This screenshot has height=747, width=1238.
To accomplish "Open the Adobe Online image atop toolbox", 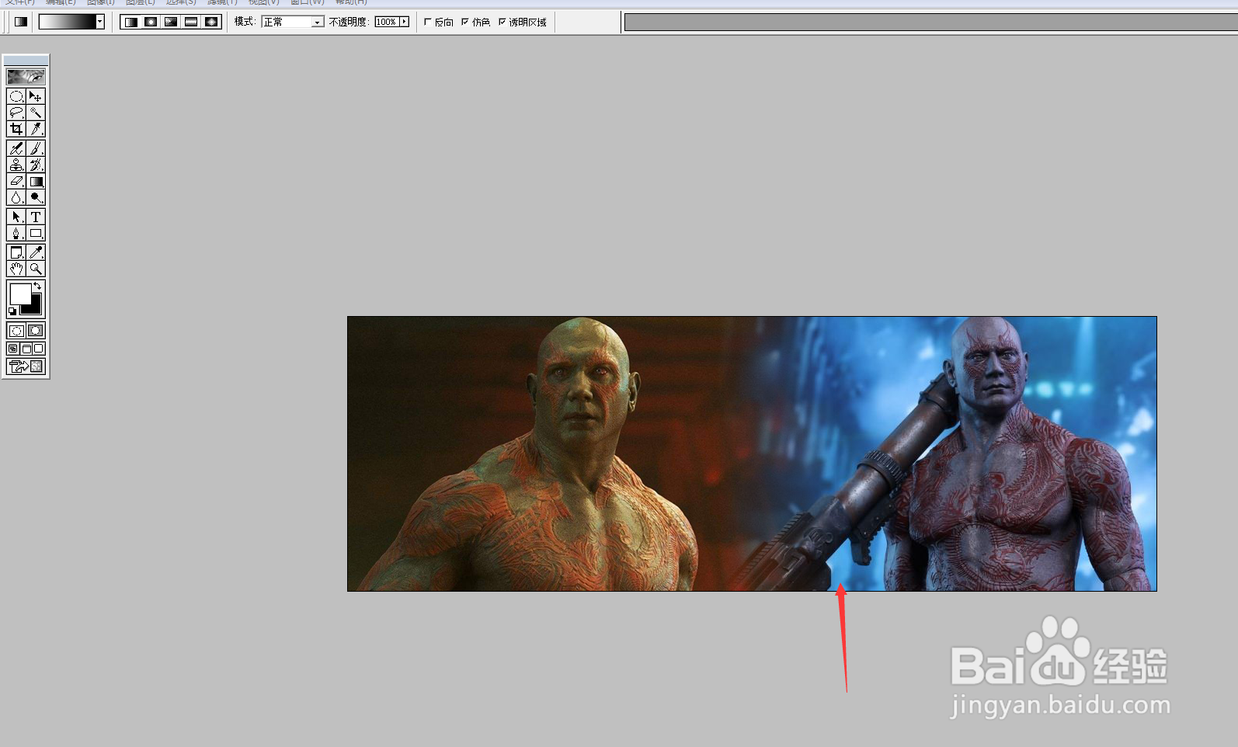I will [26, 76].
